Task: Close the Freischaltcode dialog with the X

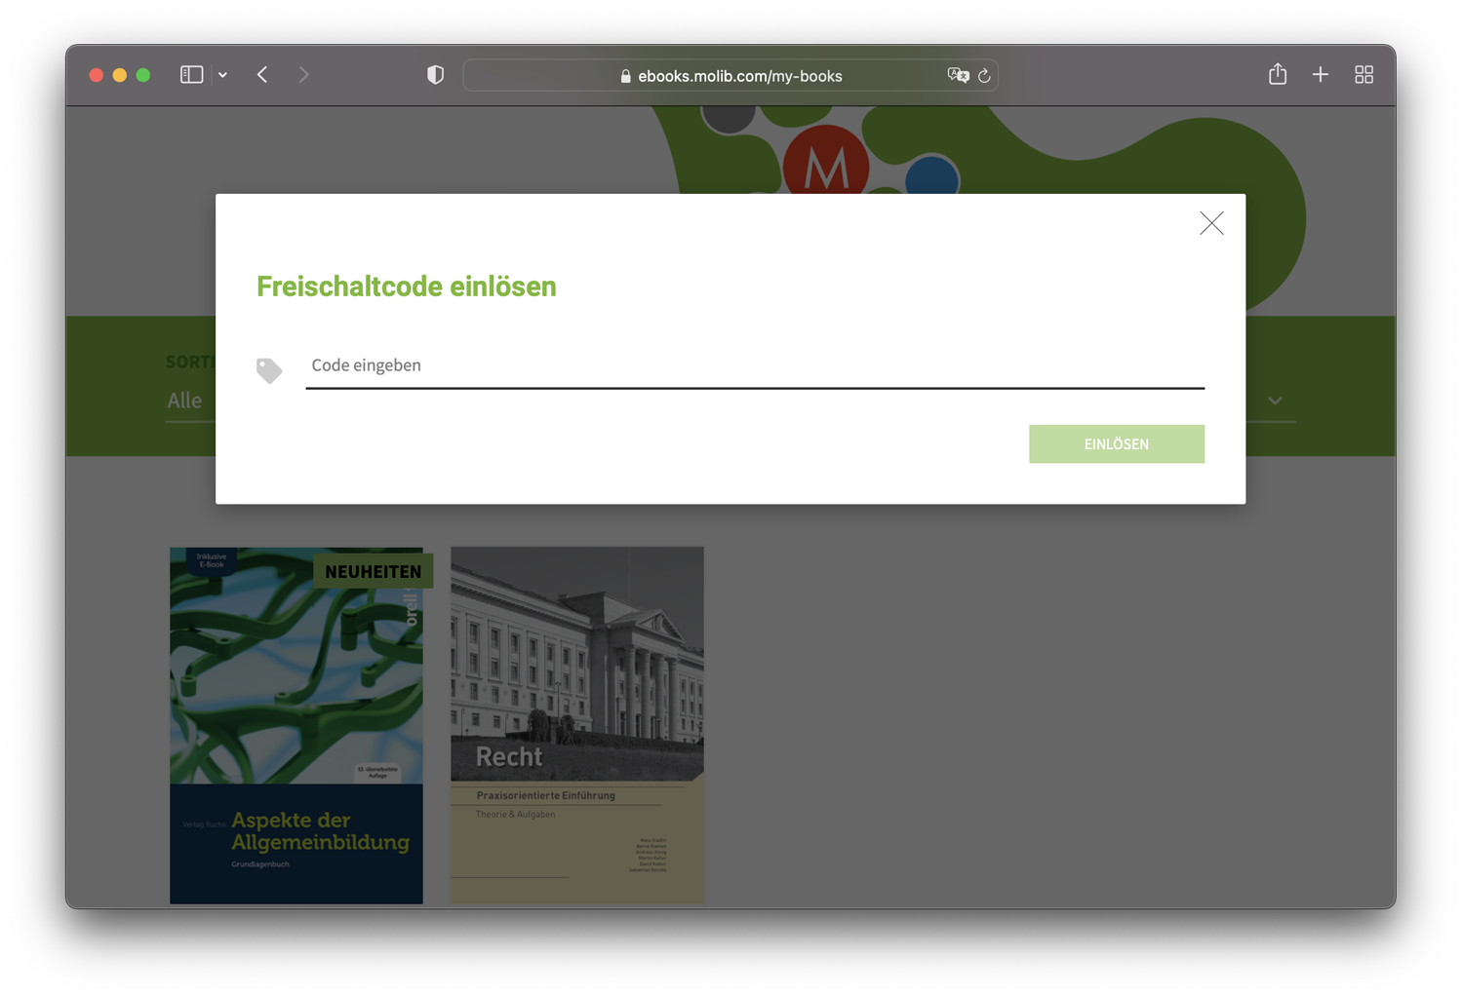Action: [x=1211, y=223]
